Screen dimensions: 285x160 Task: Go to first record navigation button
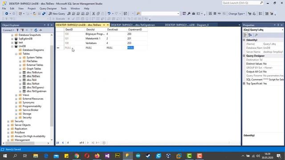pos(58,143)
